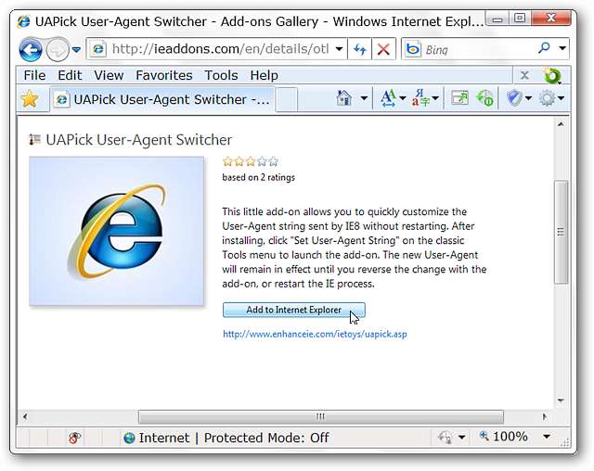This screenshot has width=594, height=471.
Task: Click the Internet zone globe icon
Action: coord(129,438)
